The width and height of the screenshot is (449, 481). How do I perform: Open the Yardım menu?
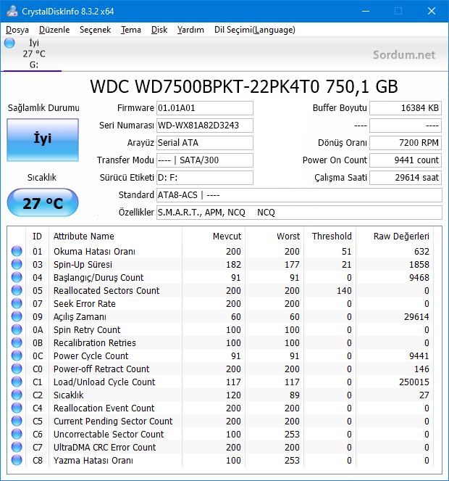click(190, 30)
